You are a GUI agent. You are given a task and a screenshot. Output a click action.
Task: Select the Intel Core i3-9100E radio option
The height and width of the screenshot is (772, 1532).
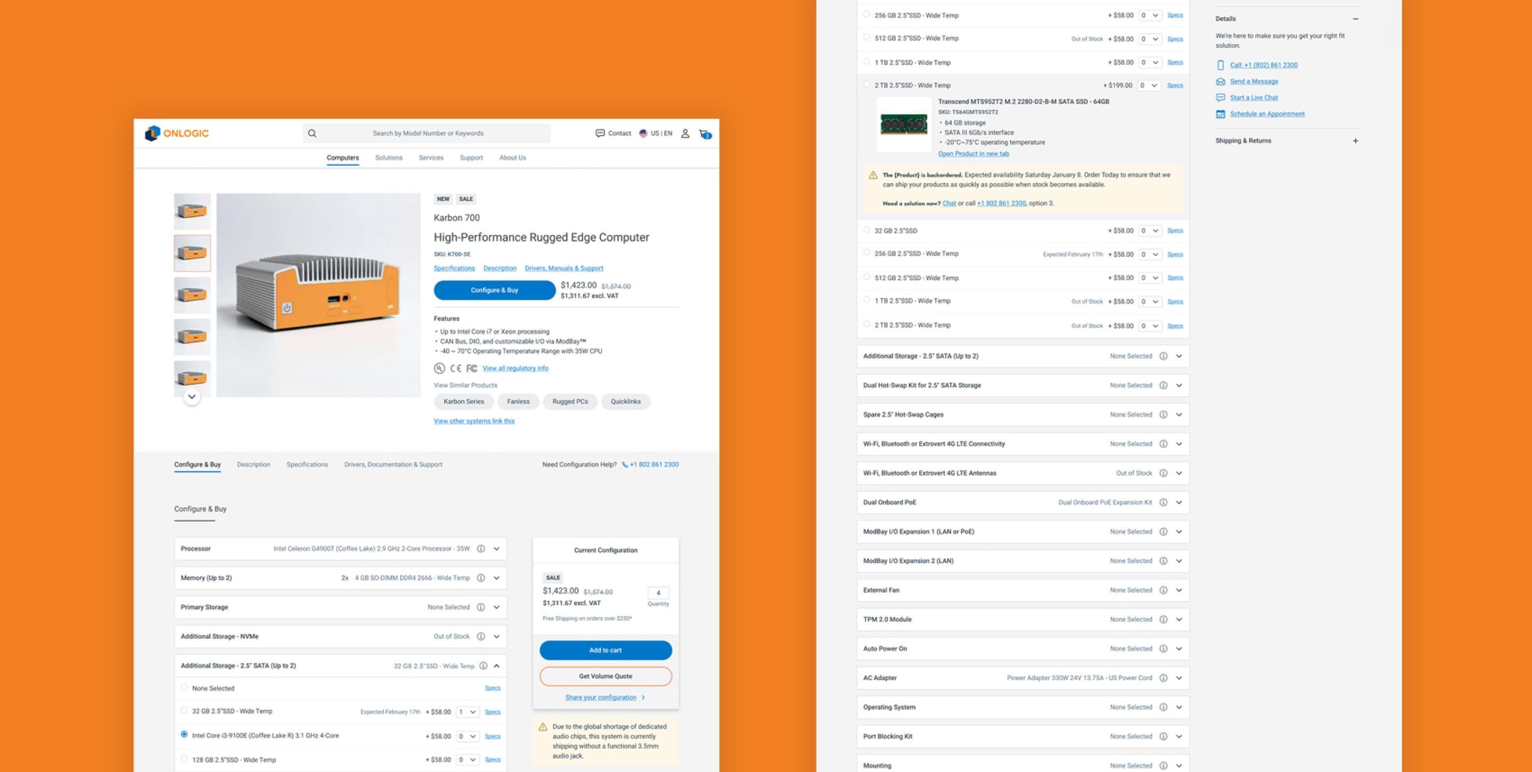pyautogui.click(x=183, y=735)
